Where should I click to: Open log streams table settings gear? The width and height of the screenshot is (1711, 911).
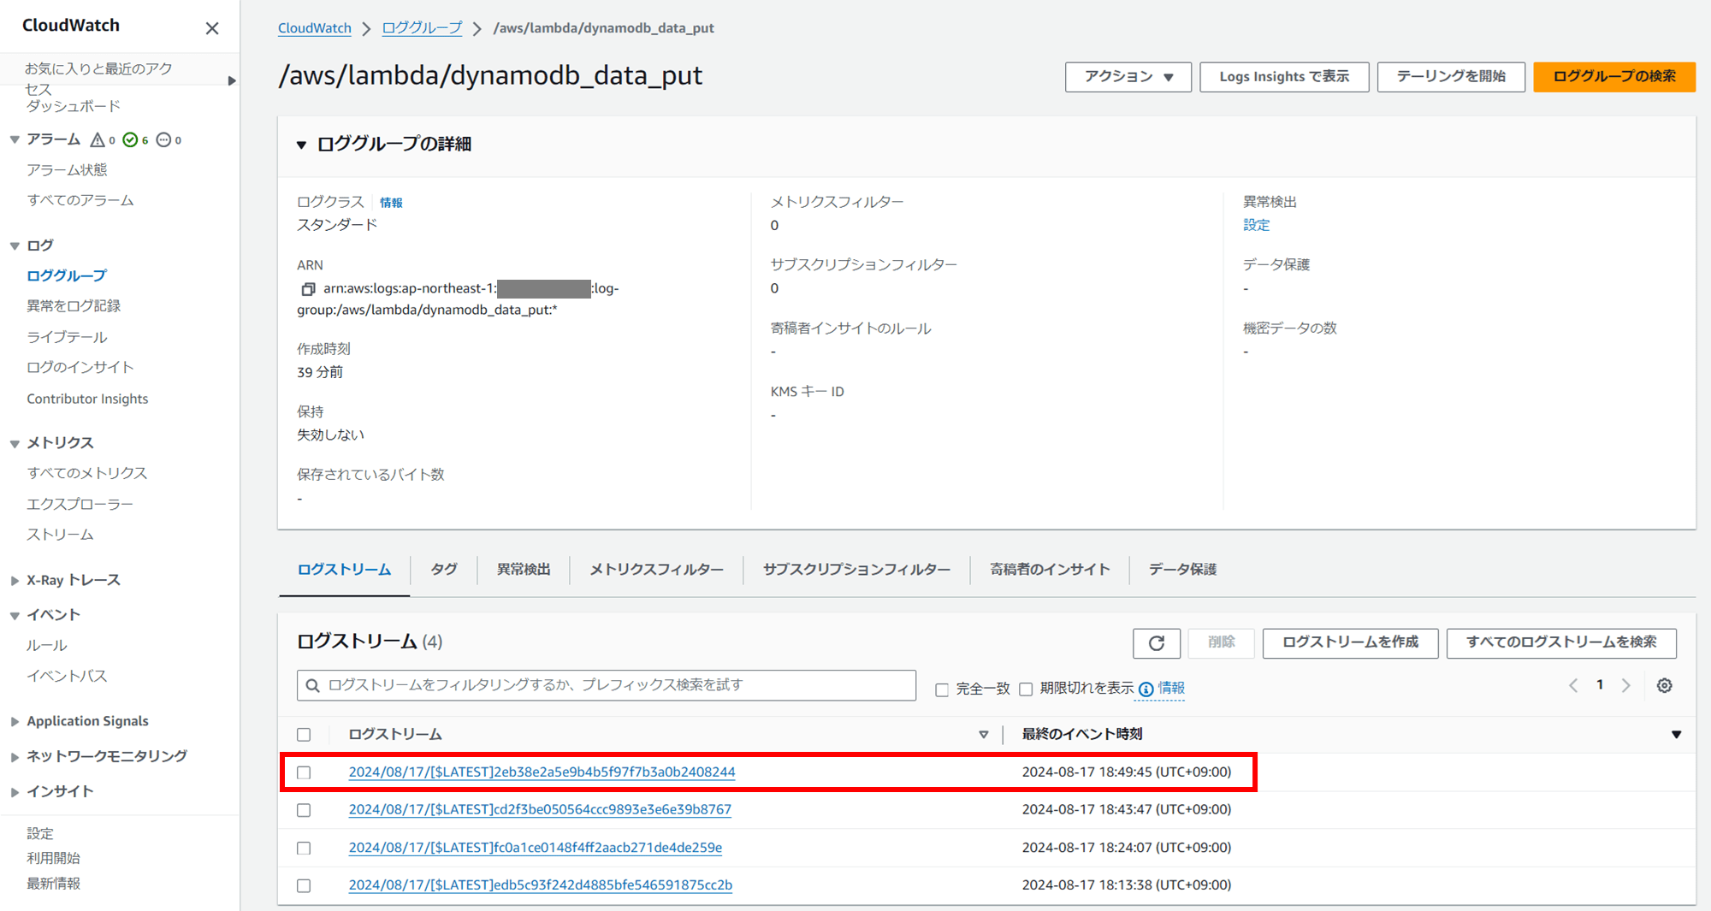(1664, 685)
